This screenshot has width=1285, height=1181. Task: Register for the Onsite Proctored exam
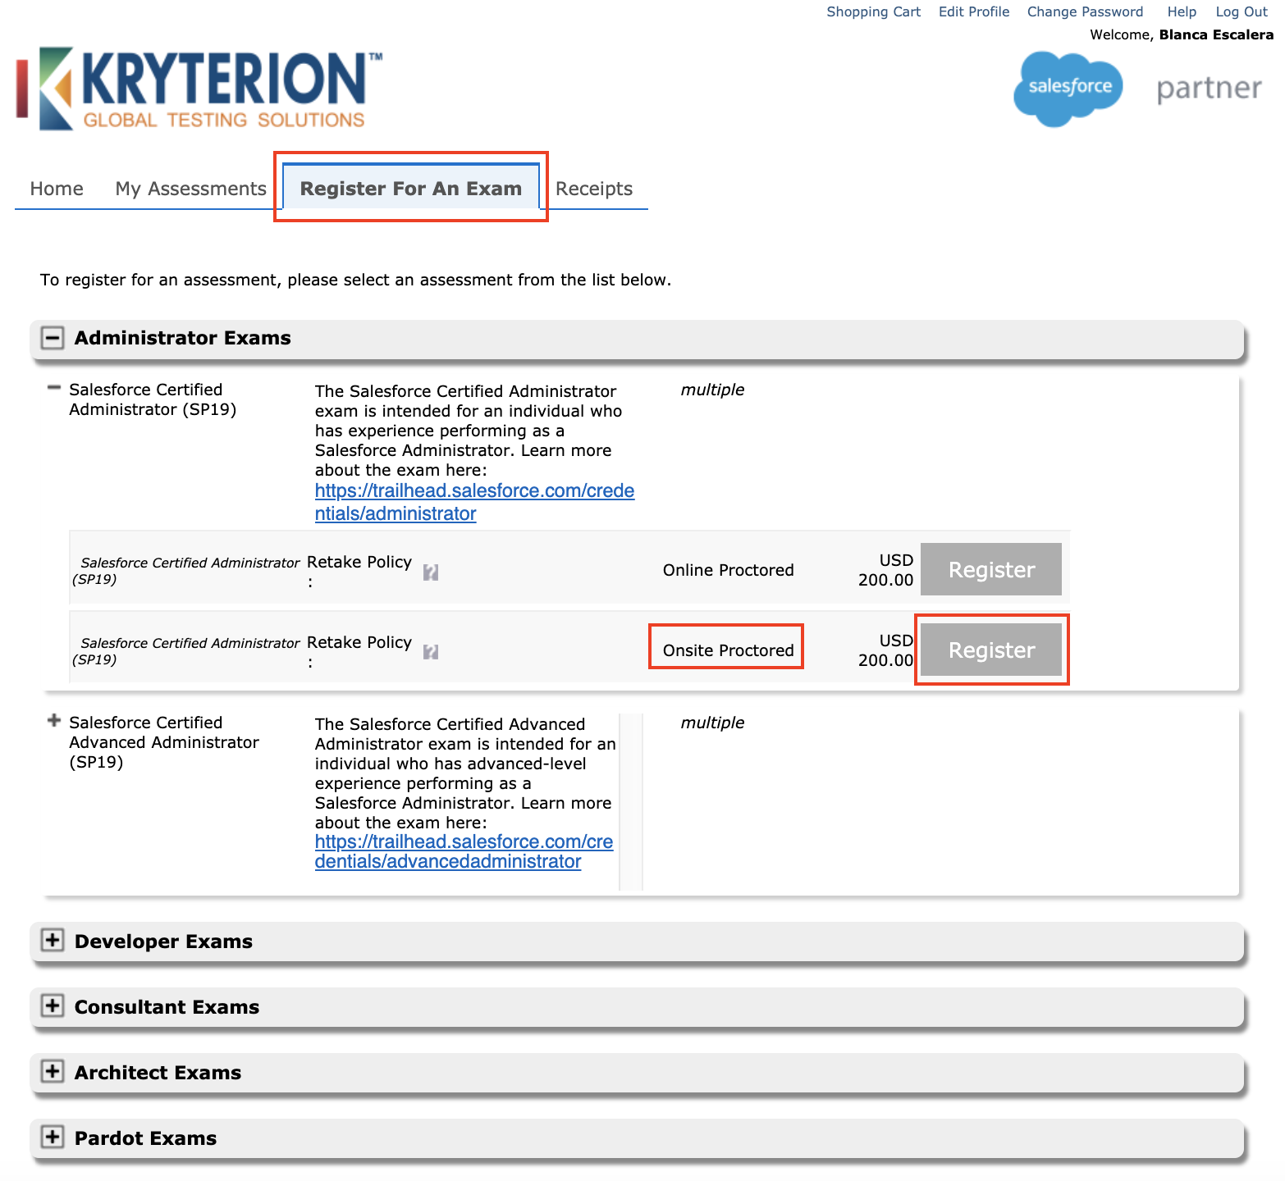click(990, 650)
